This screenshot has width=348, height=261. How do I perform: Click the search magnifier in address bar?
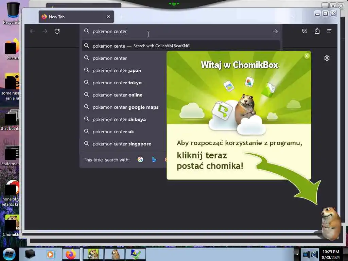tap(87, 31)
